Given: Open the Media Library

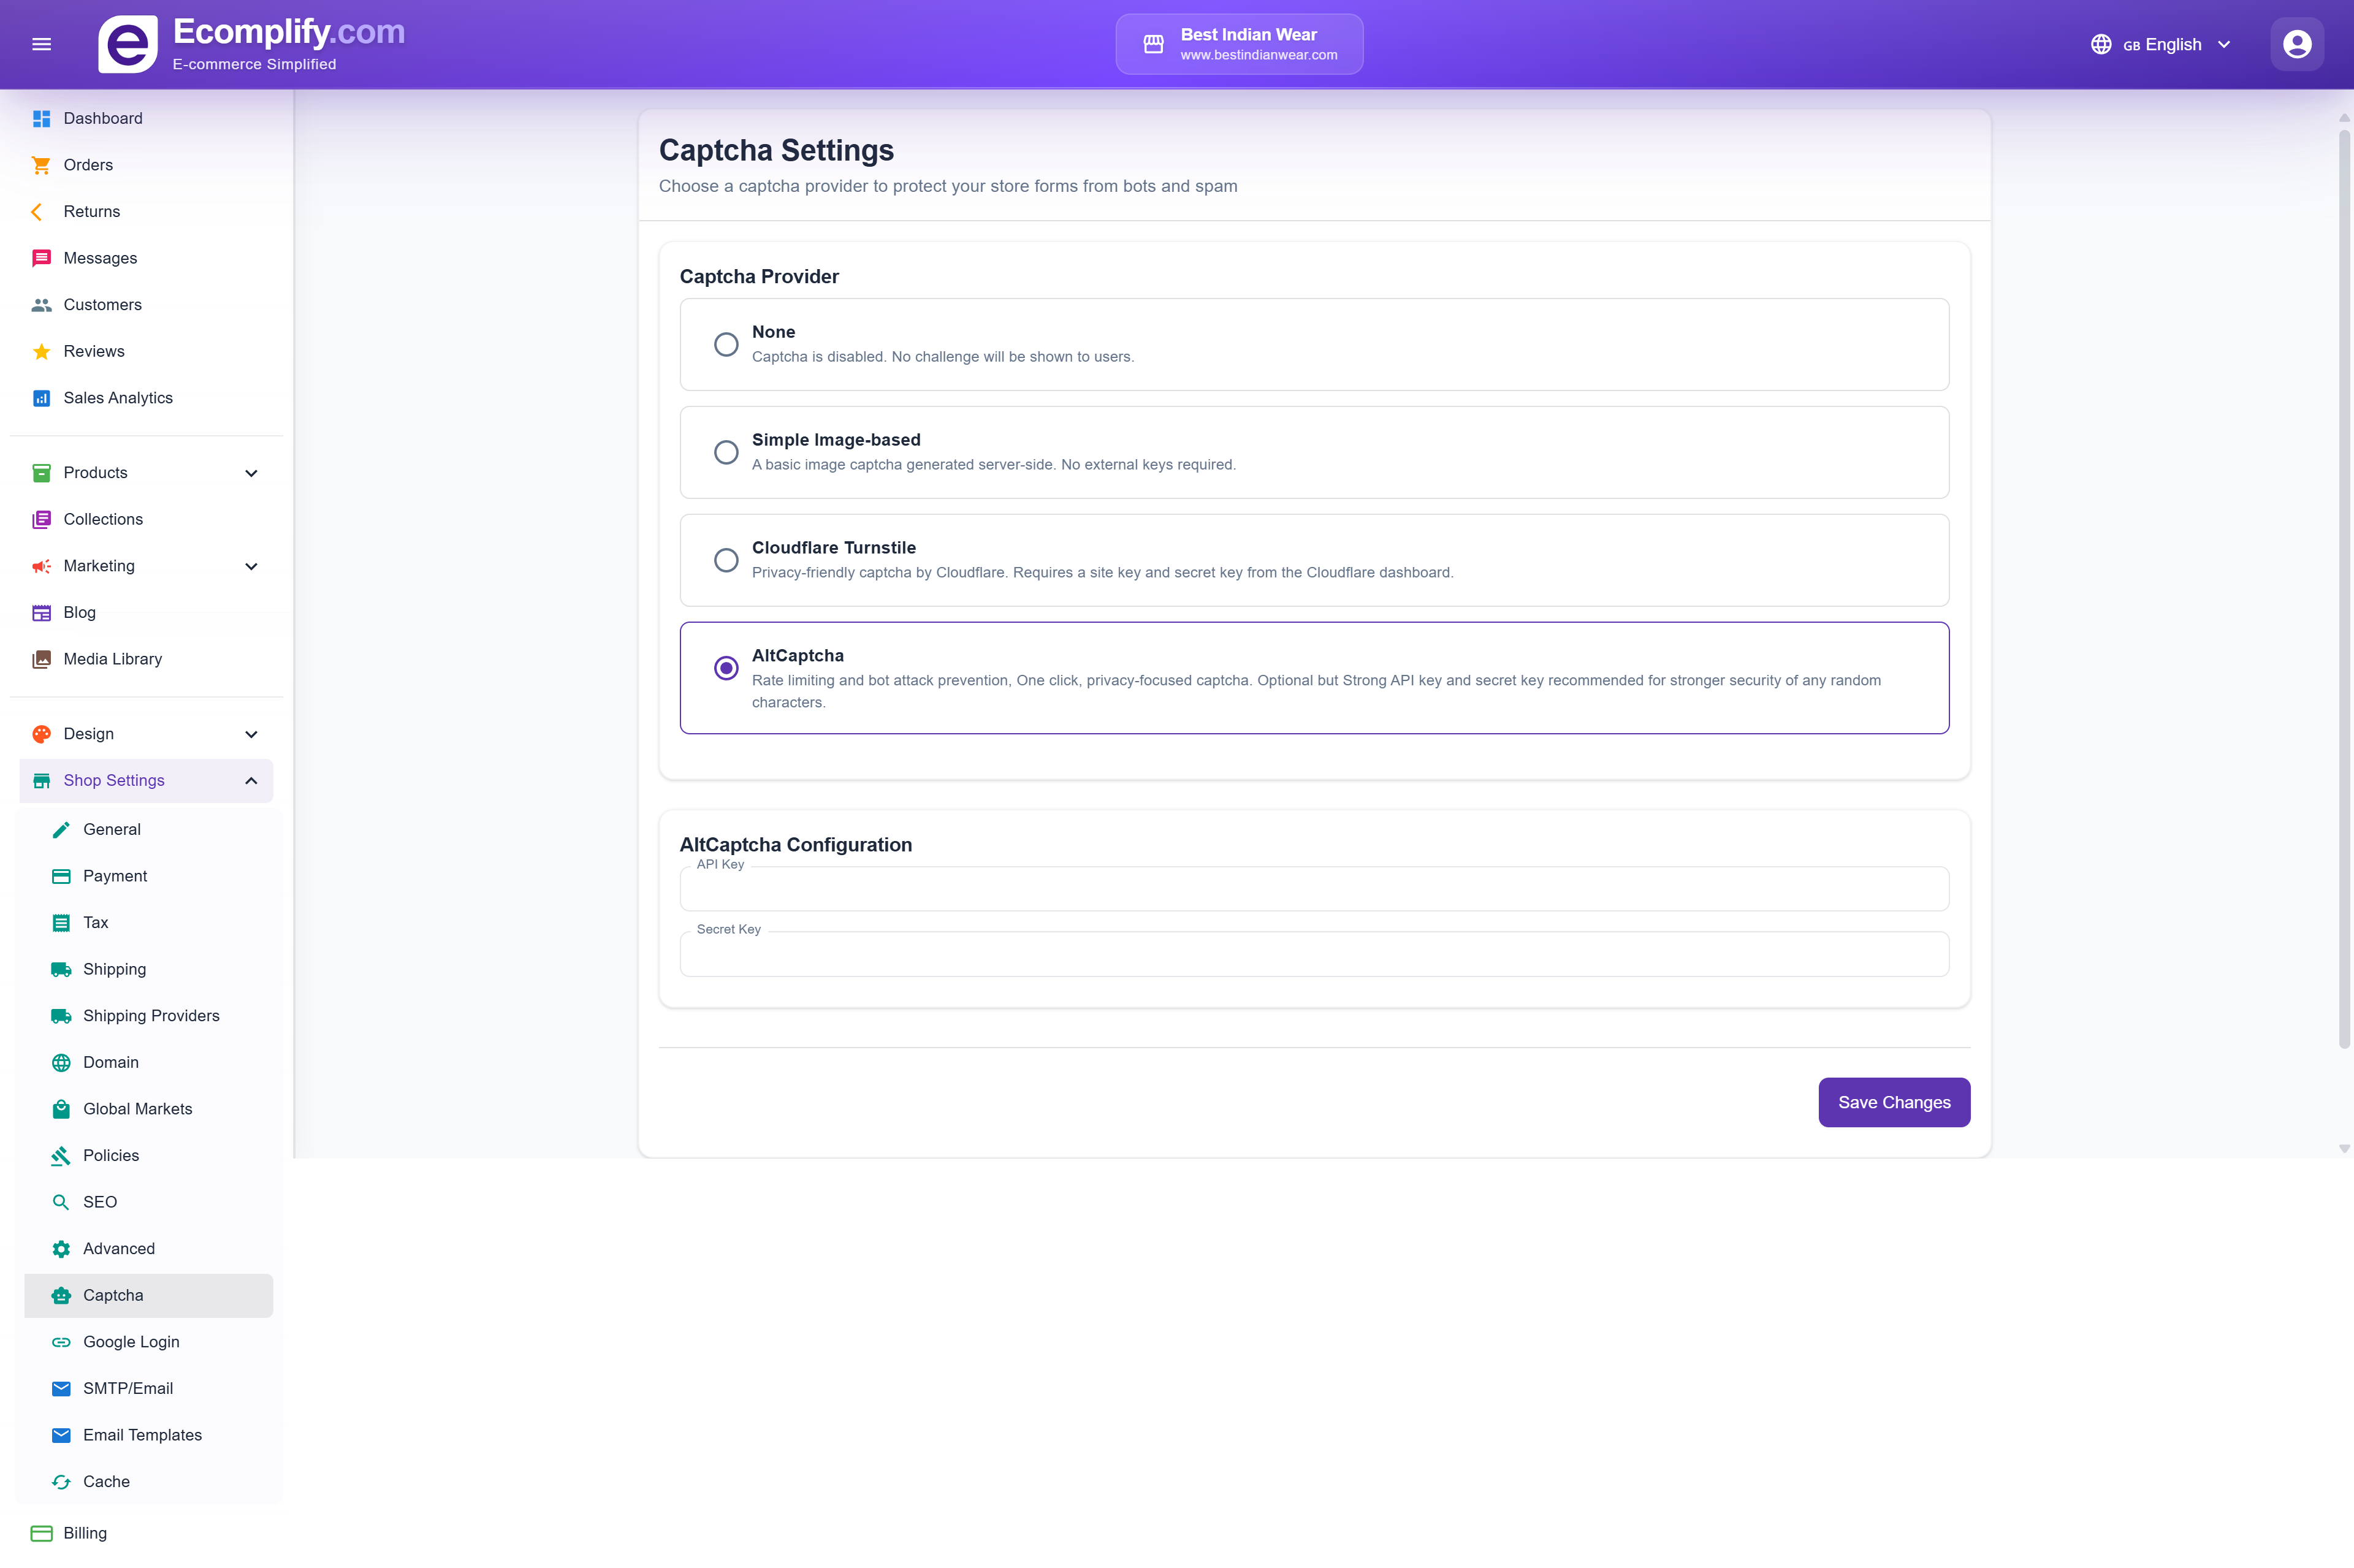Looking at the screenshot, I should click(112, 659).
